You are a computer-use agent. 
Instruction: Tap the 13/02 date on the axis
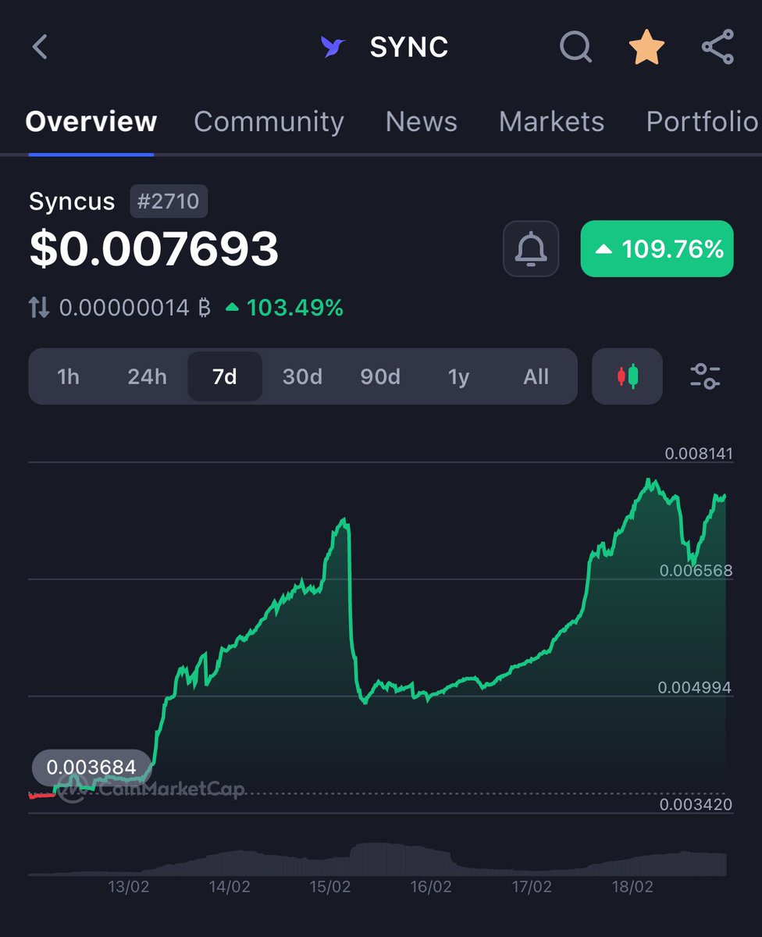128,887
